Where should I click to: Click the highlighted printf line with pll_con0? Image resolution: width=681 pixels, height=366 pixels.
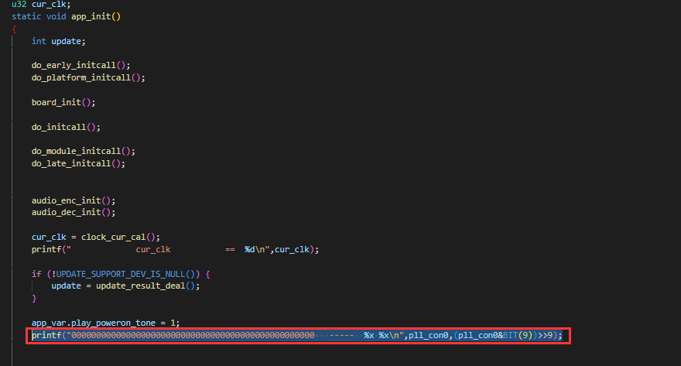click(297, 336)
